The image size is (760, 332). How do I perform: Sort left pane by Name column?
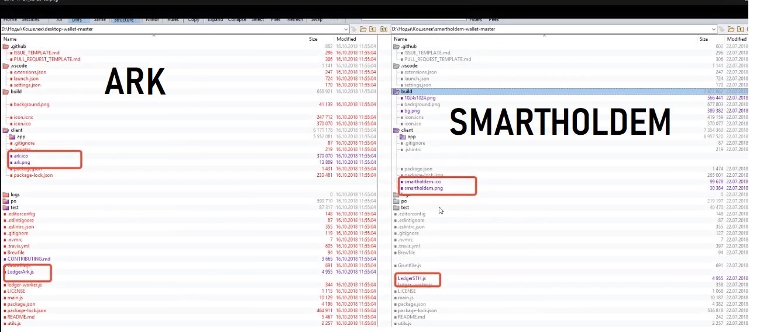10,39
